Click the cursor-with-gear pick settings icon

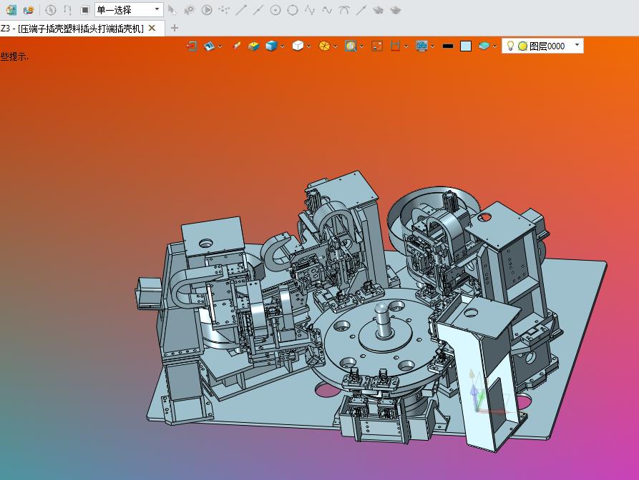[x=189, y=10]
